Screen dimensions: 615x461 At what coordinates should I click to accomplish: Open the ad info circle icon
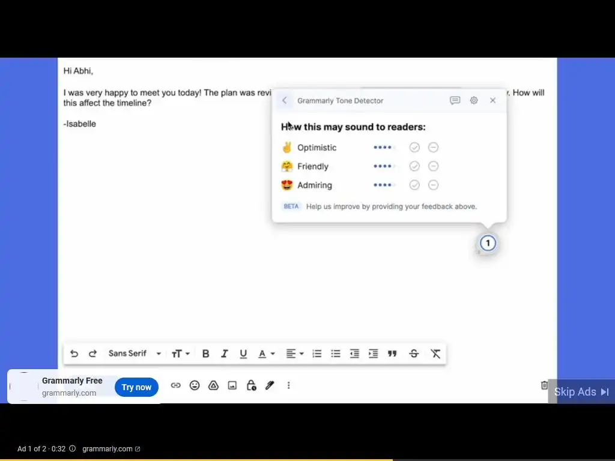(73, 448)
